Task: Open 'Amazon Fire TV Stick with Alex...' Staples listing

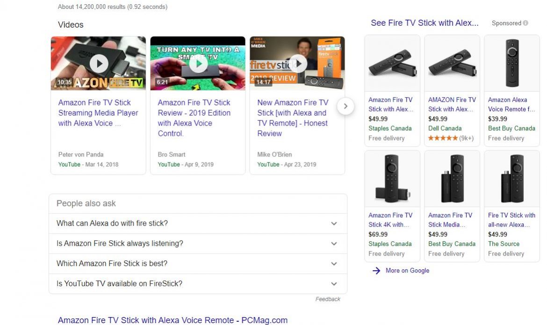Action: [391, 104]
